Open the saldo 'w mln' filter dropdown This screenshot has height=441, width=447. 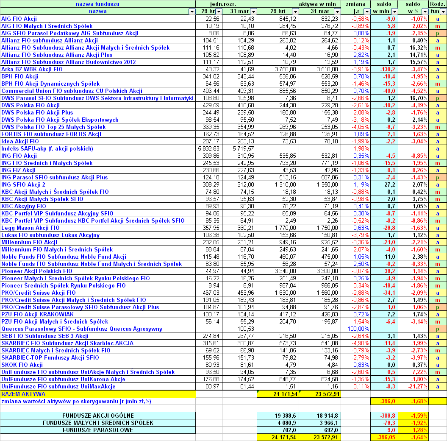click(394, 11)
